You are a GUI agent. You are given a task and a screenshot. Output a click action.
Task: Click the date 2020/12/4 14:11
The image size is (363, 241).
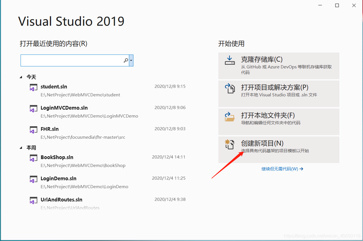169,157
